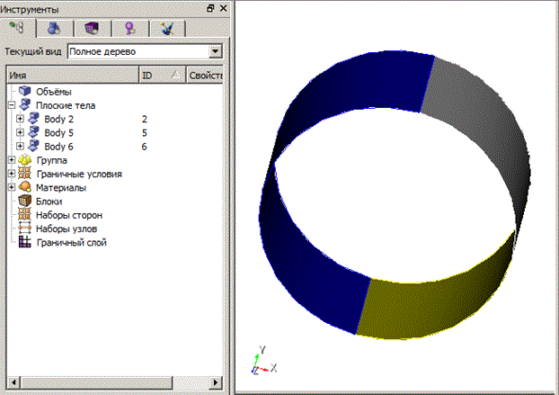
Task: Expand Body 5 node
Action: 21,133
